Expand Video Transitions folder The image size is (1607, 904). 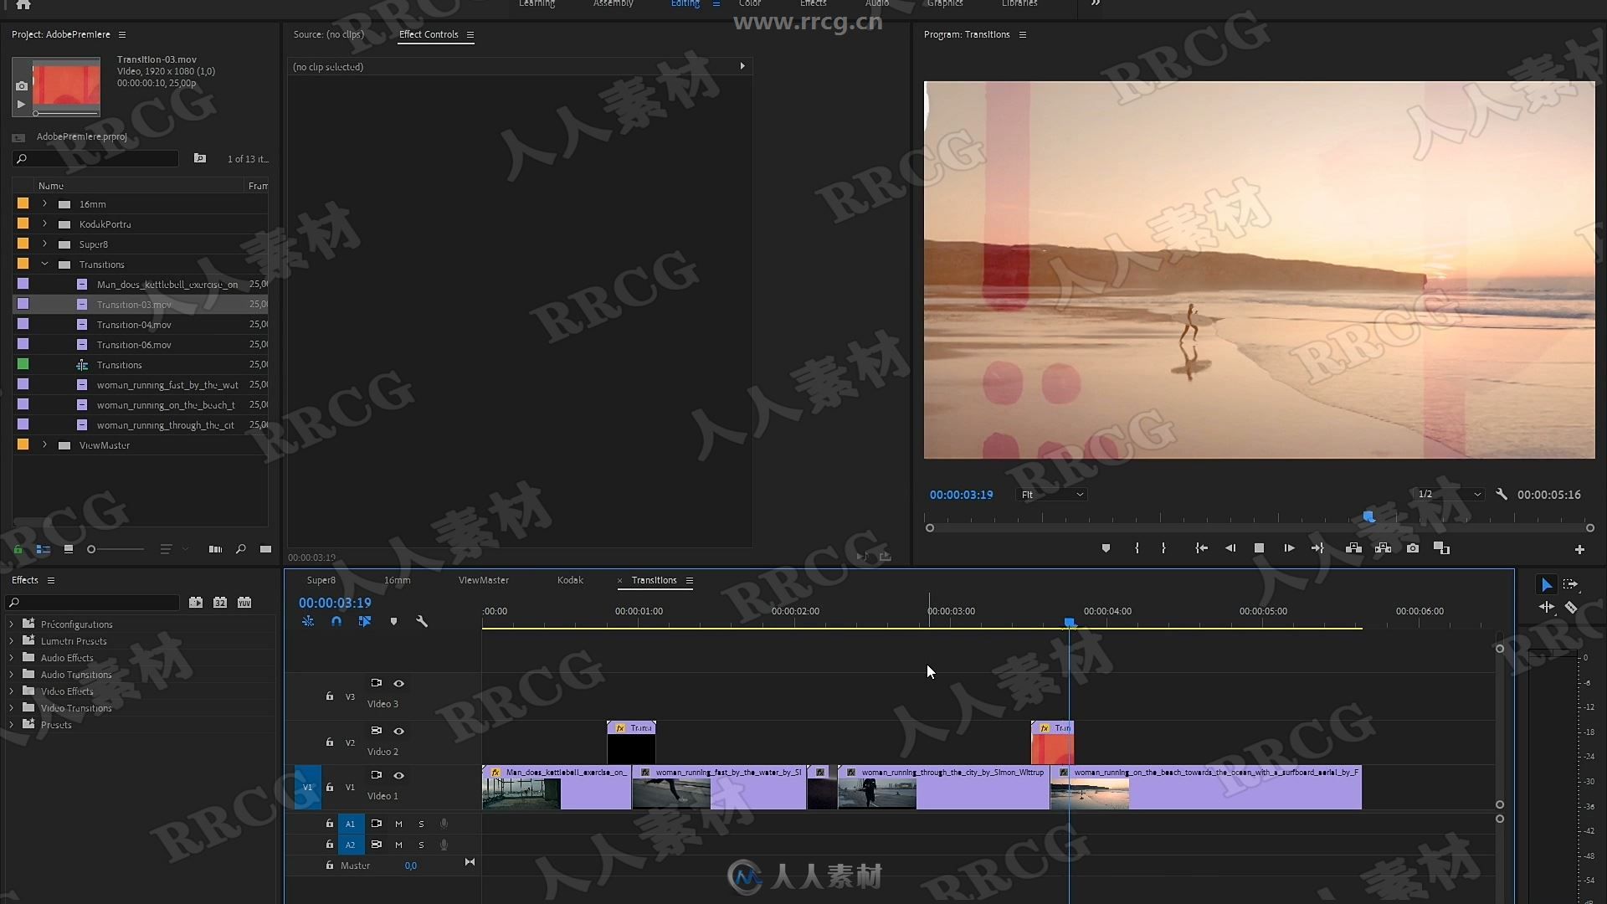click(11, 707)
